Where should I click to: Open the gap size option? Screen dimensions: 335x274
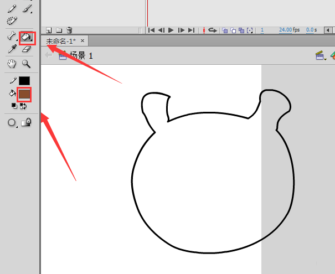[12, 123]
